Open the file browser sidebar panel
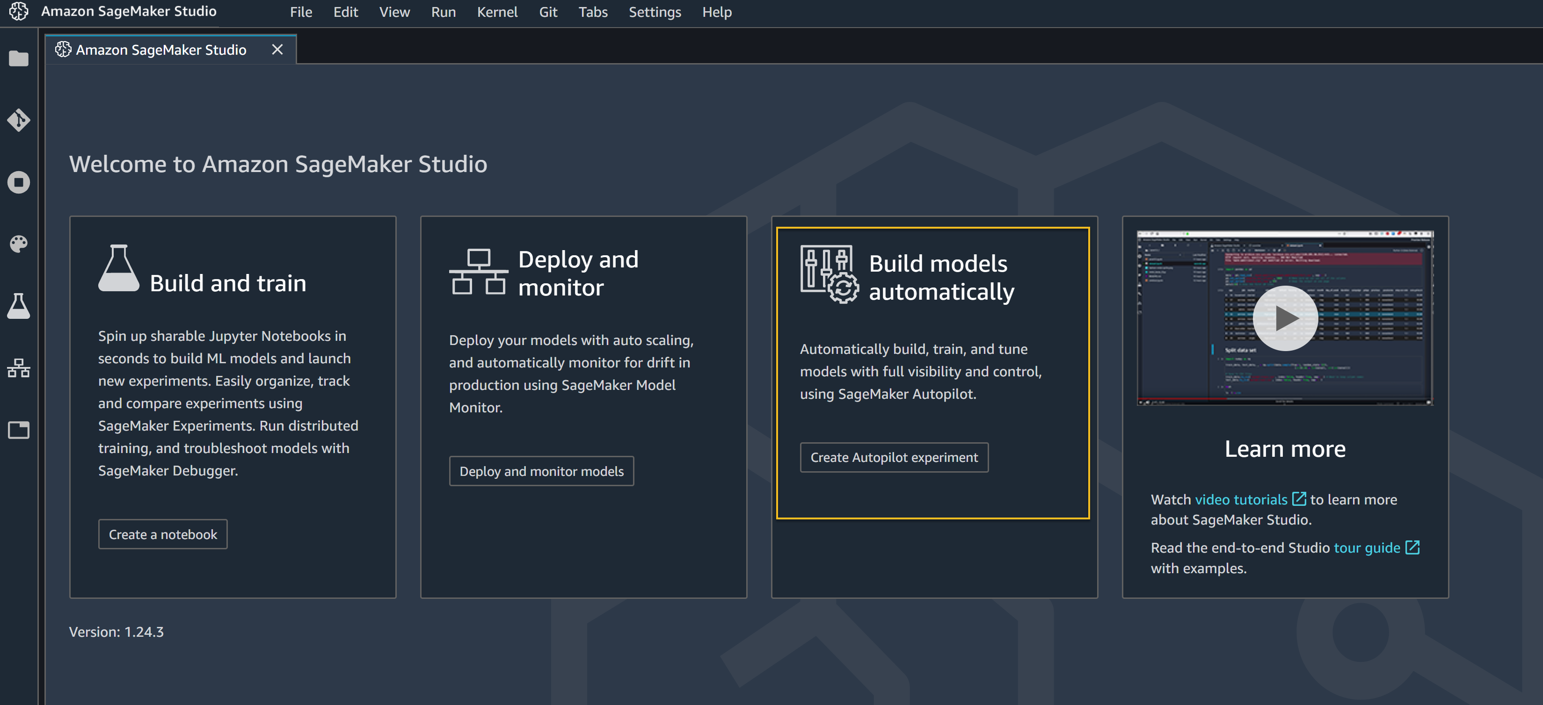This screenshot has height=705, width=1543. tap(19, 58)
